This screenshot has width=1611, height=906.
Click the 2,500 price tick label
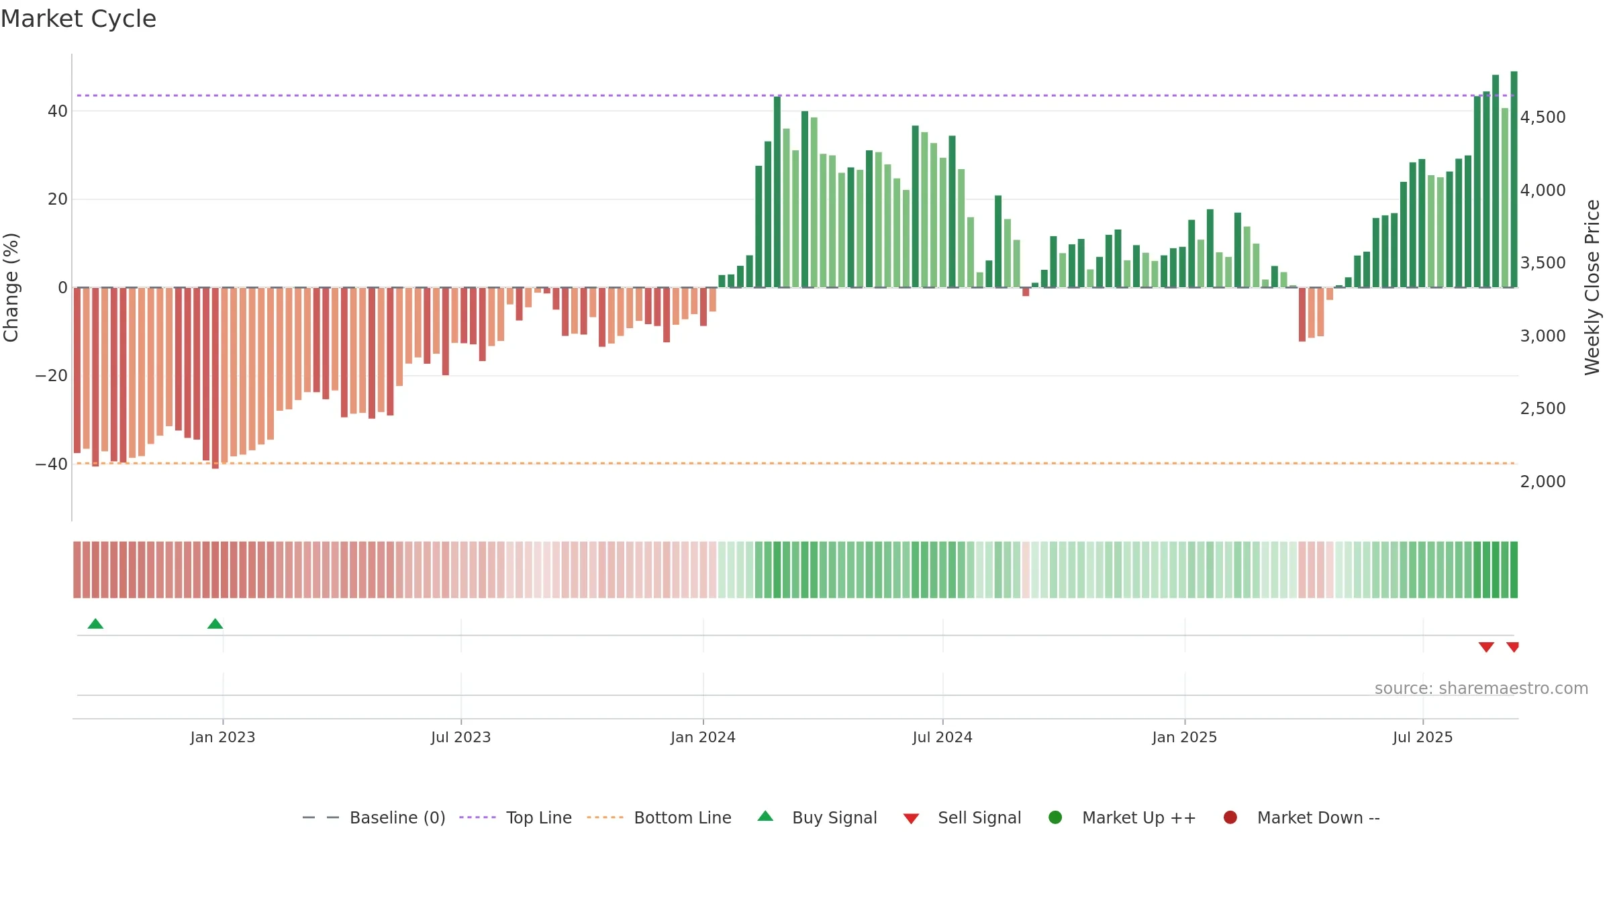pyautogui.click(x=1543, y=409)
